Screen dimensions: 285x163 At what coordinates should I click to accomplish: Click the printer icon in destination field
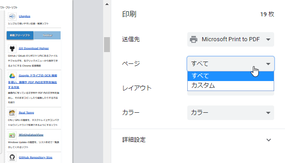click(194, 39)
